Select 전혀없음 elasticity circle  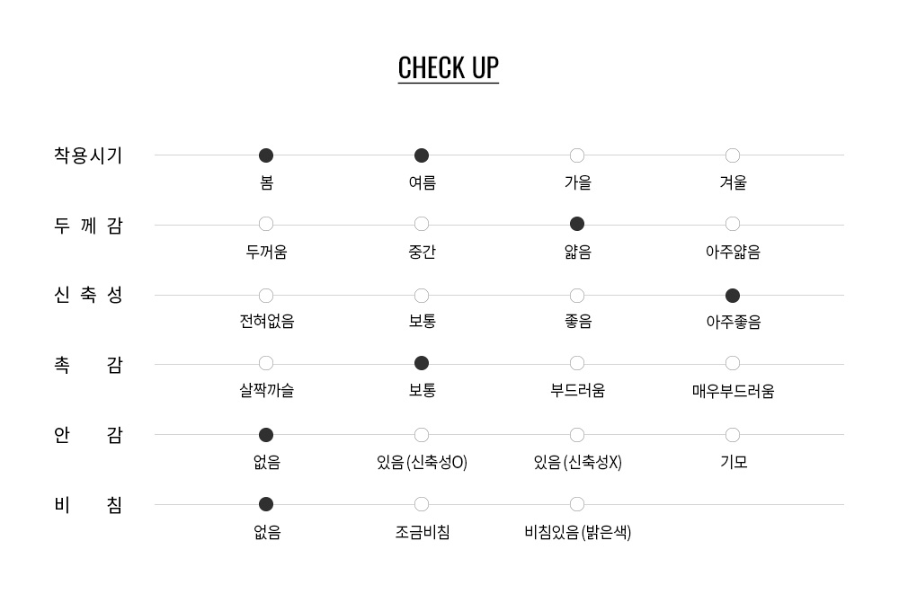click(x=266, y=296)
